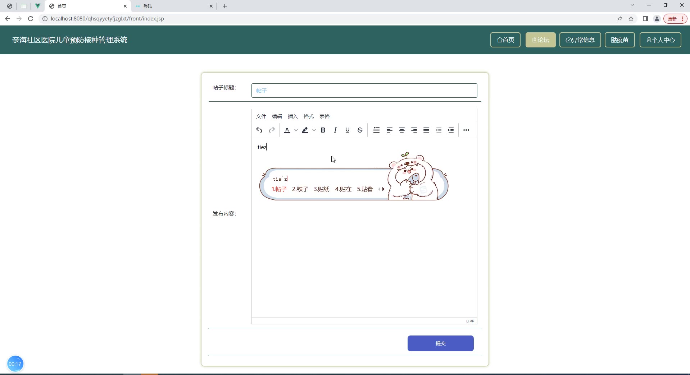The height and width of the screenshot is (375, 690).
Task: Align text to the right
Action: (414, 130)
